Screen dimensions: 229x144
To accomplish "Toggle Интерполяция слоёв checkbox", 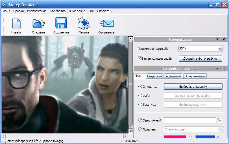I will (x=139, y=58).
